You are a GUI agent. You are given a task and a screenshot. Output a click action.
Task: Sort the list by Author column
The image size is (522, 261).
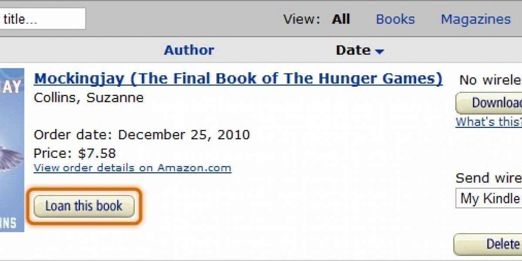point(189,50)
